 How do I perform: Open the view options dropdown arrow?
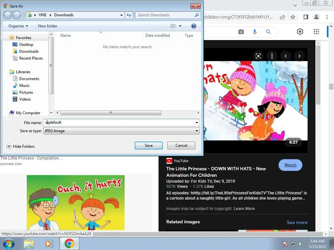coord(180,26)
